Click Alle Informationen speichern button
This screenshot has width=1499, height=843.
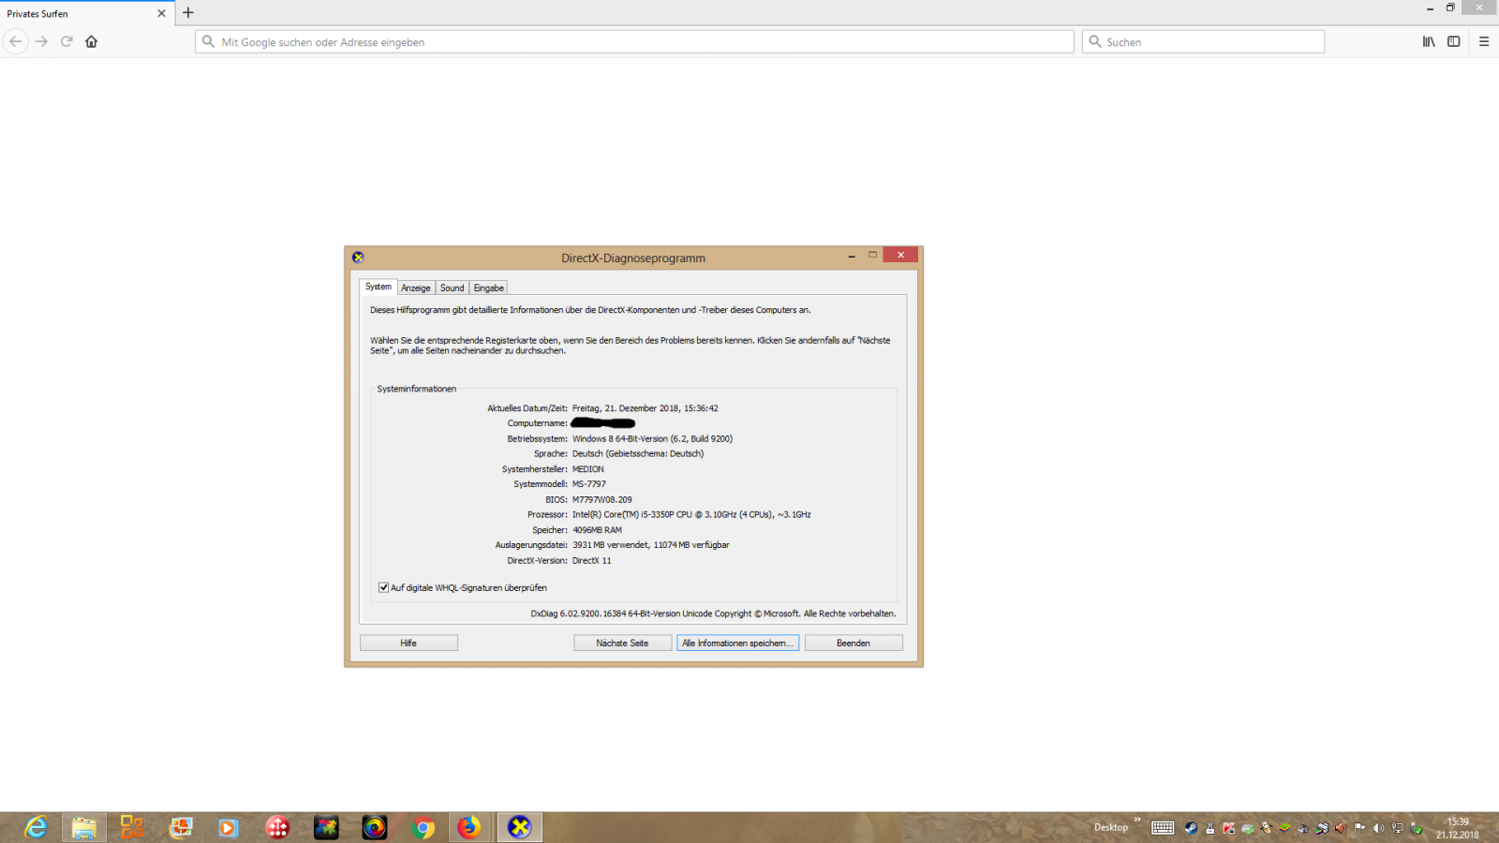[737, 643]
